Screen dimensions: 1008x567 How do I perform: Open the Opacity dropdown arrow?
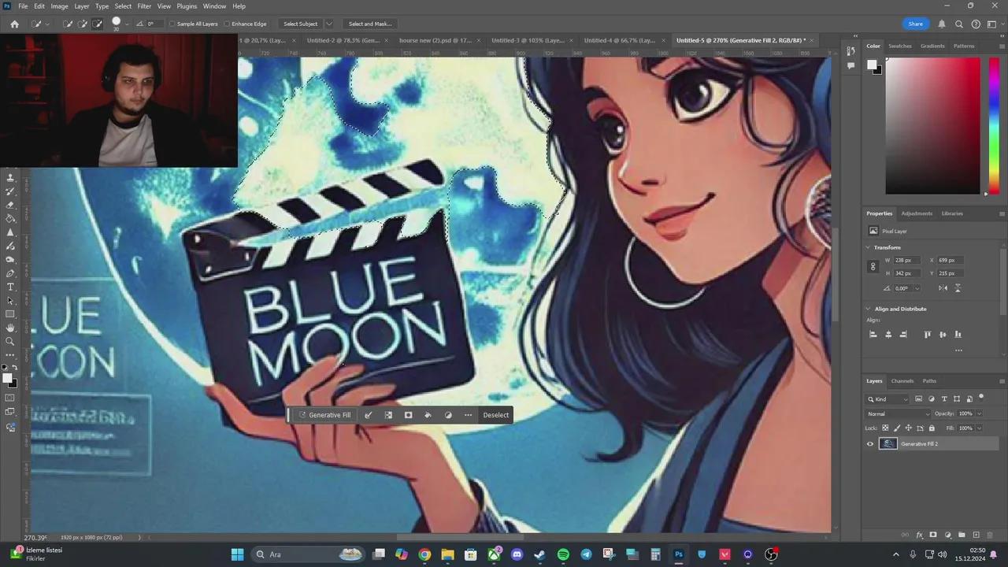point(979,413)
